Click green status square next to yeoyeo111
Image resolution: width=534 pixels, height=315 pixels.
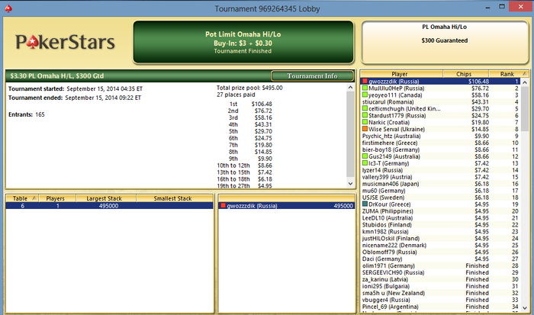365,95
